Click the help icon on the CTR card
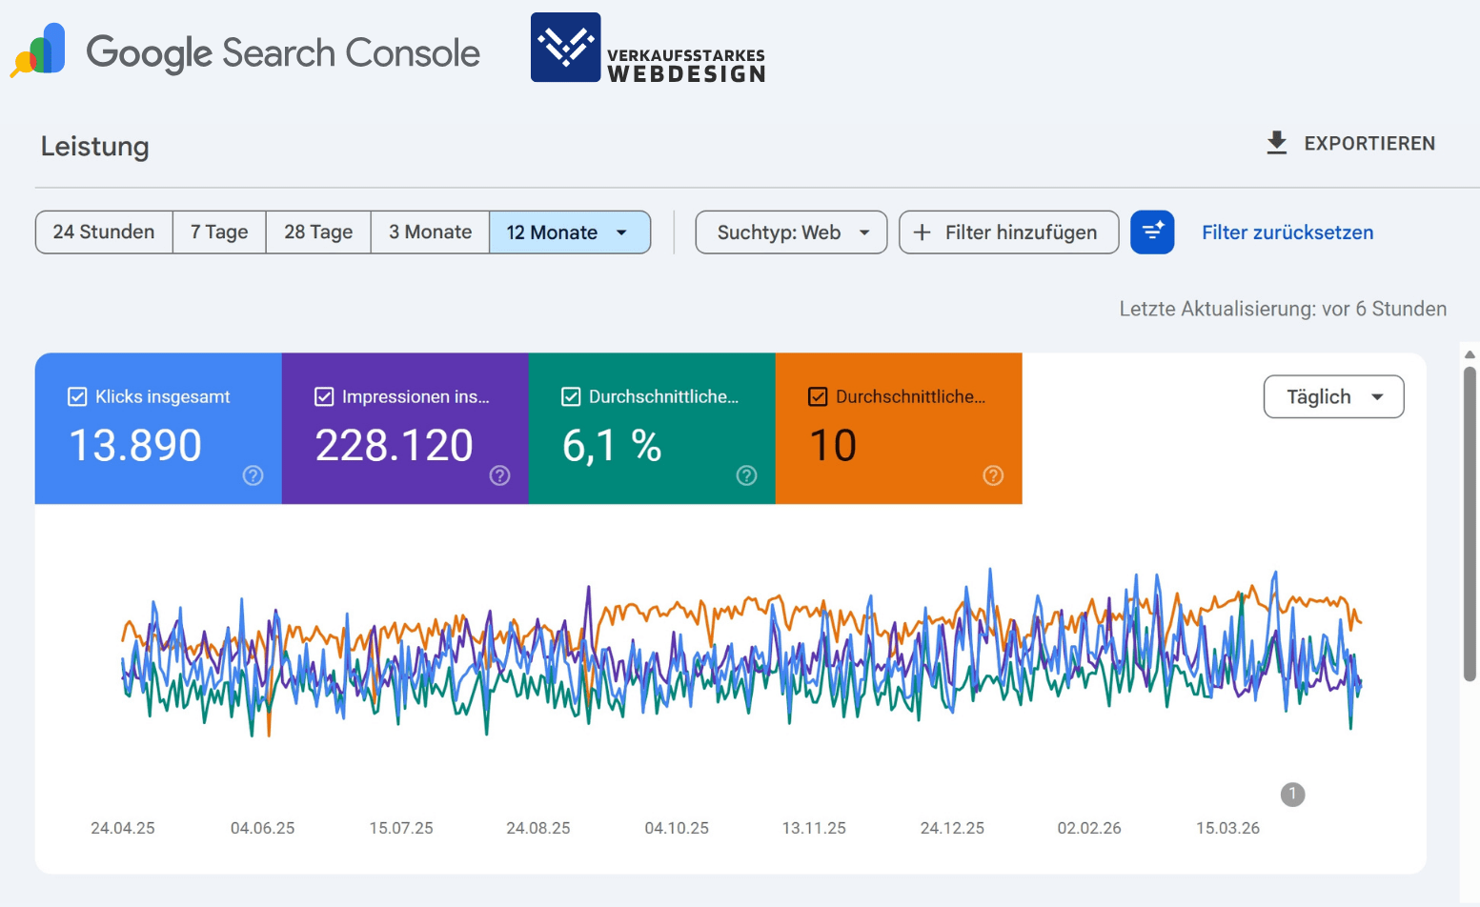This screenshot has height=907, width=1480. click(746, 475)
